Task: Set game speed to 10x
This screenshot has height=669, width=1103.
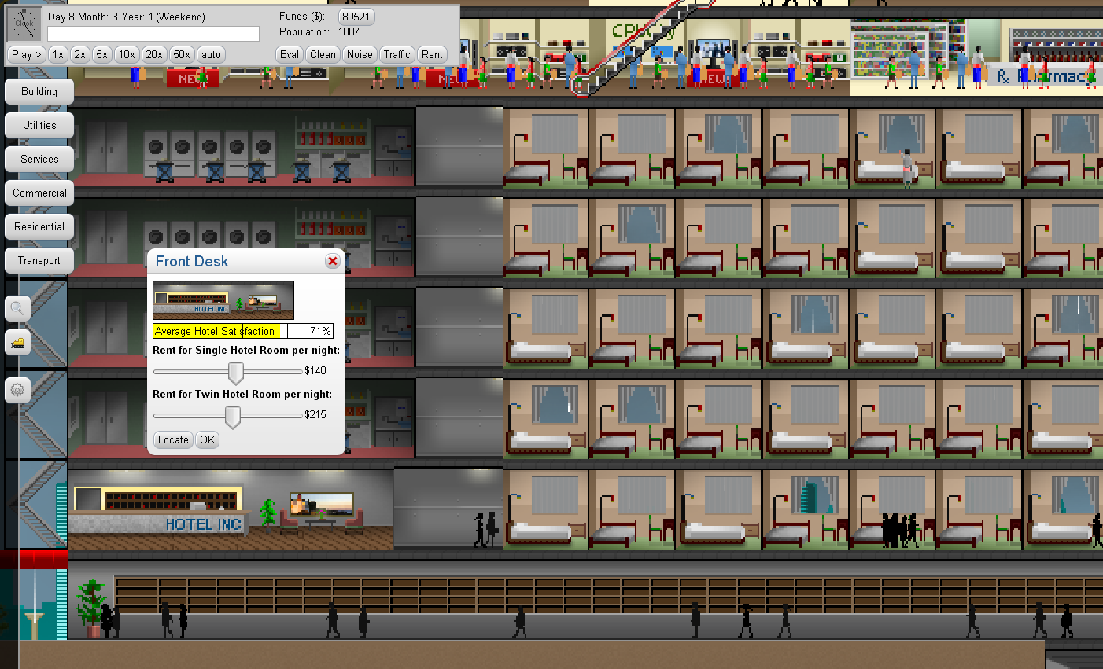Action: (x=127, y=54)
